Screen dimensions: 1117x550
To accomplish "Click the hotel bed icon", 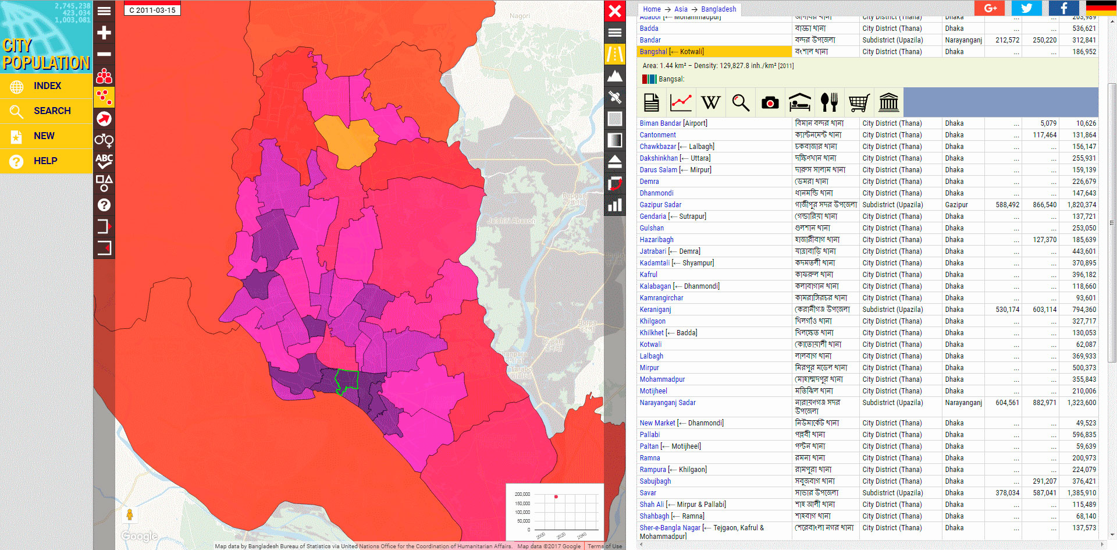I will (x=799, y=102).
